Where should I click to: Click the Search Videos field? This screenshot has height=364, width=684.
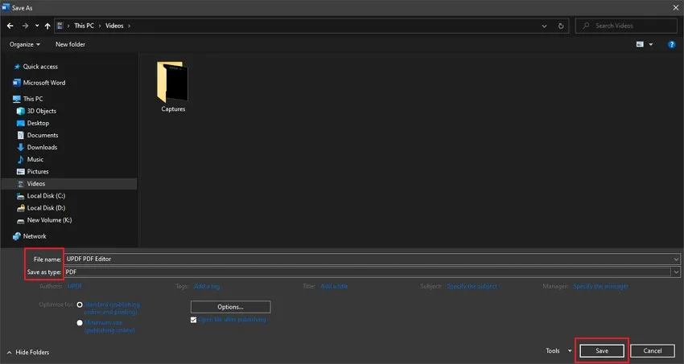coord(626,26)
